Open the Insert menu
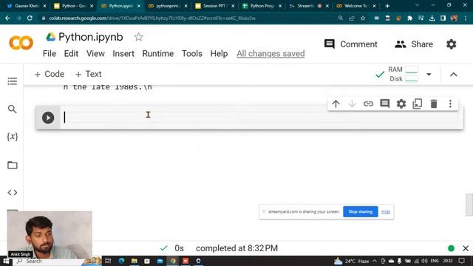473x266 pixels. pos(123,54)
